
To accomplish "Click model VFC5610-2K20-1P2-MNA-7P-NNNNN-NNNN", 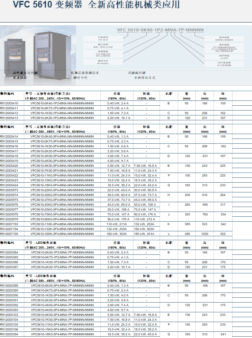I will pos(62,267).
